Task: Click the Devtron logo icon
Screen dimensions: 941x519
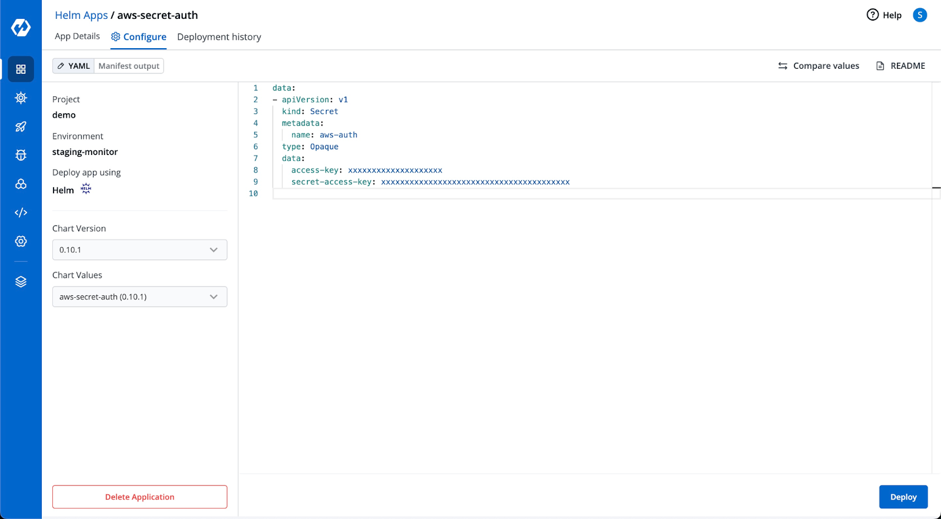Action: 21,27
